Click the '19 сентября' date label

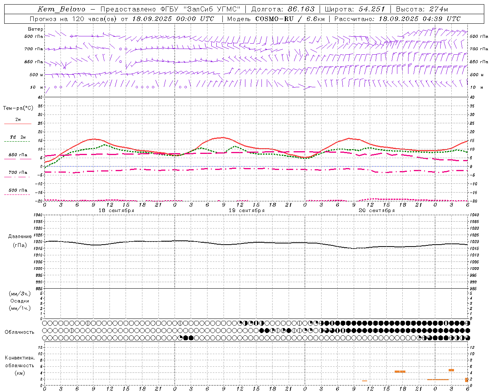(x=247, y=211)
